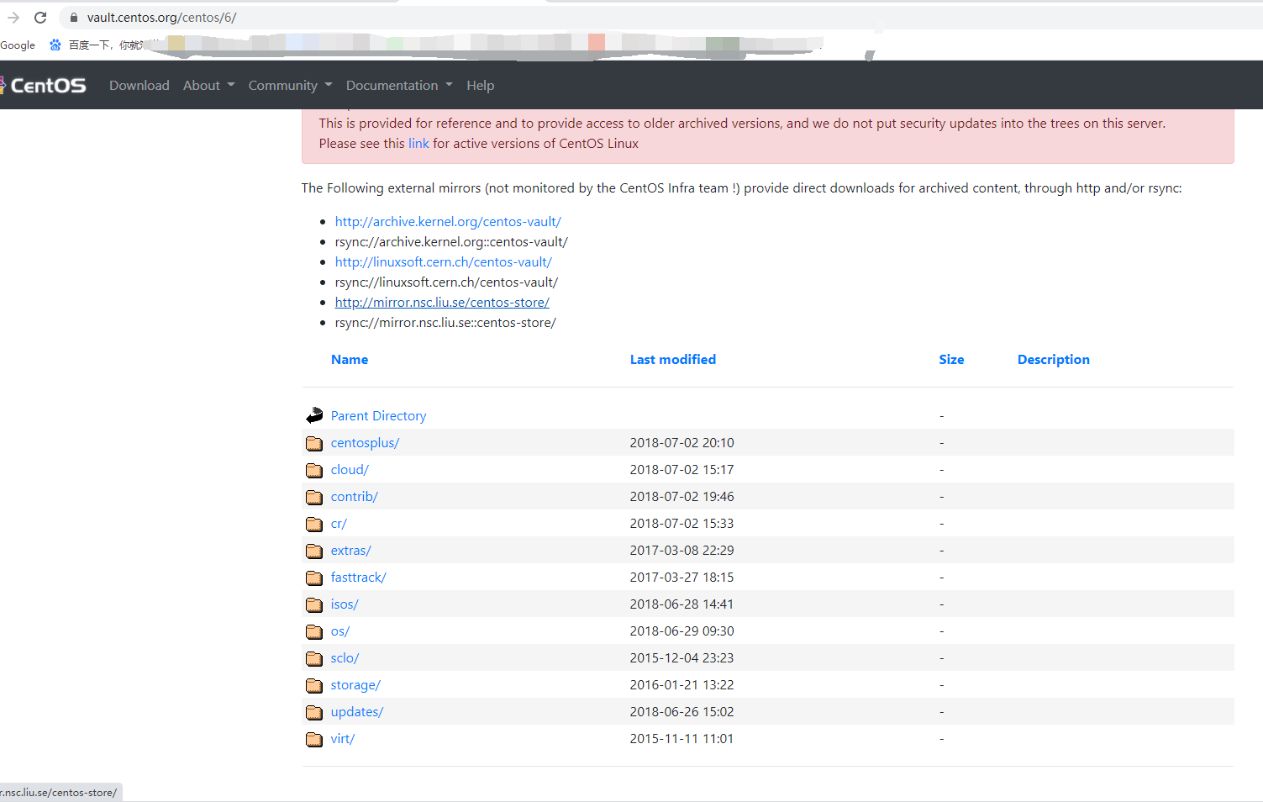Open the virt/ directory link
Image resolution: width=1263 pixels, height=802 pixels.
click(343, 738)
